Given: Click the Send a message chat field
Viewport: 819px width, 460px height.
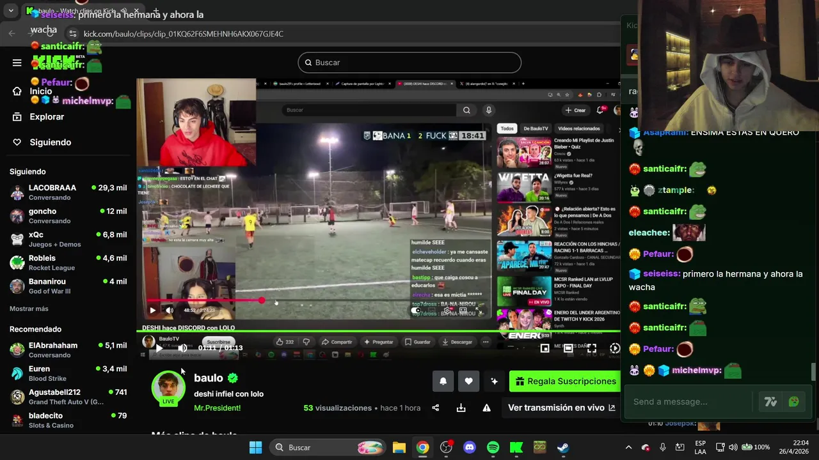Looking at the screenshot, I should click(691, 402).
